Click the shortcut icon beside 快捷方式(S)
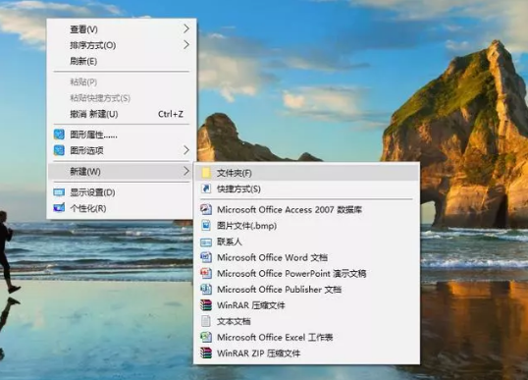 (x=206, y=189)
